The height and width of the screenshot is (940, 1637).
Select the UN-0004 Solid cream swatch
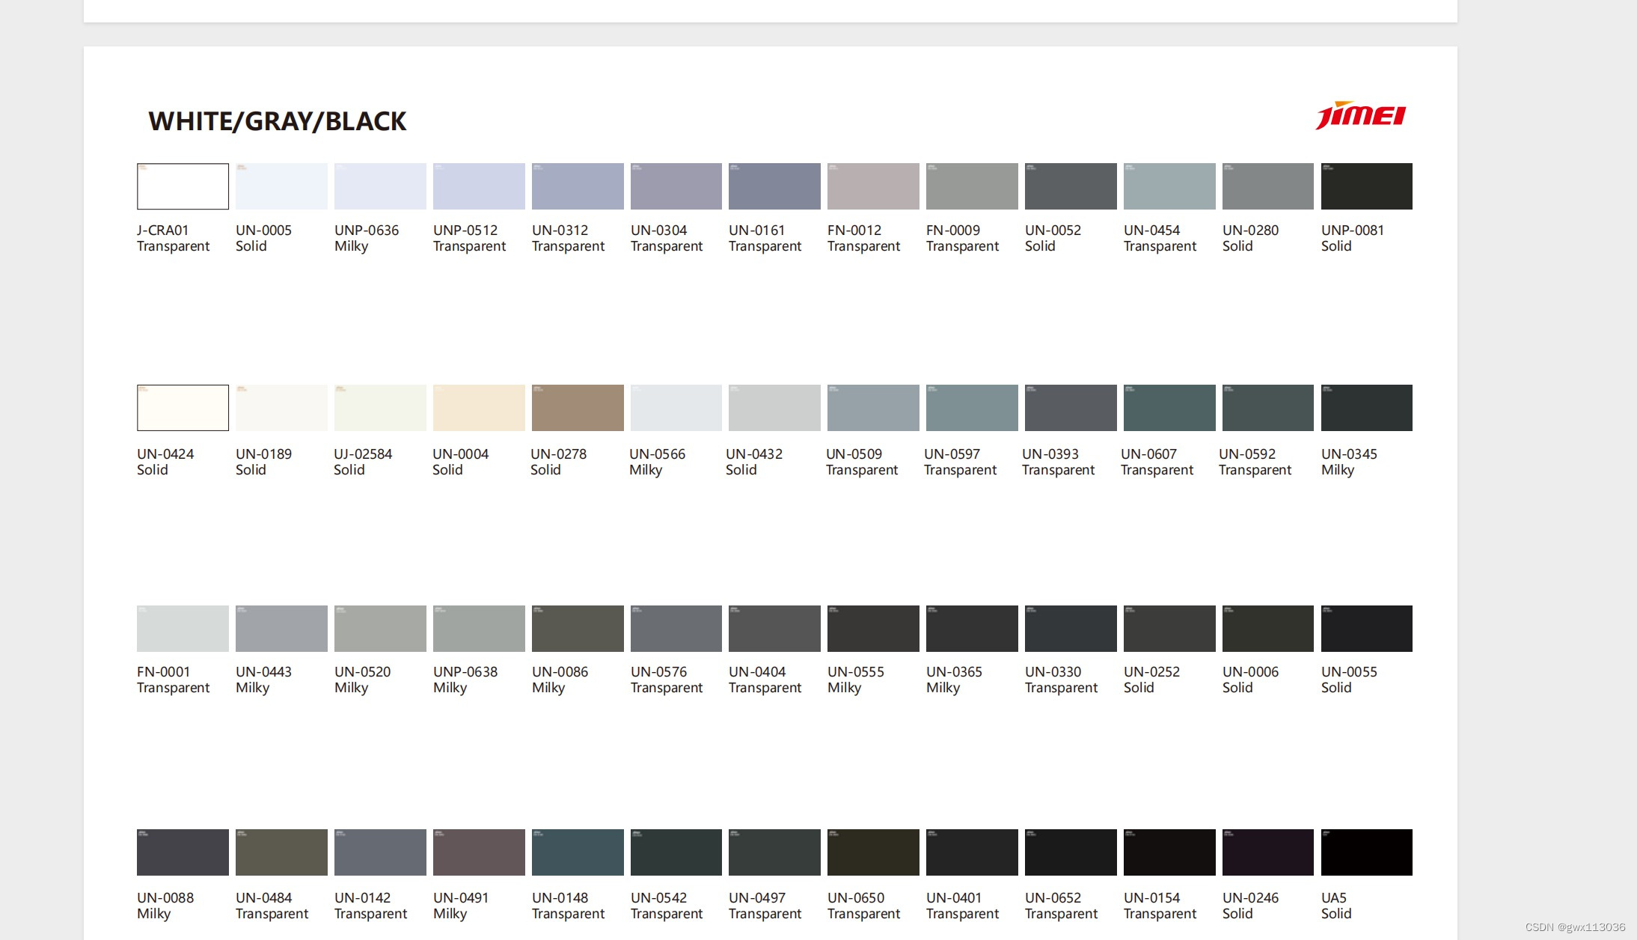click(478, 408)
